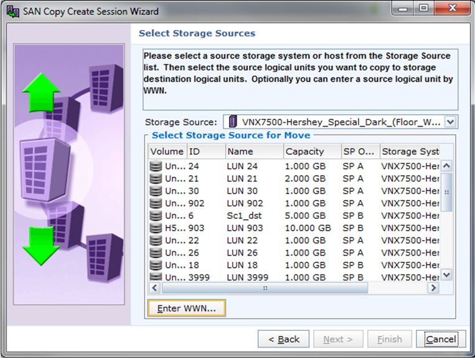Click the LUN 18 volume disk icon
This screenshot has width=475, height=359.
click(x=156, y=265)
